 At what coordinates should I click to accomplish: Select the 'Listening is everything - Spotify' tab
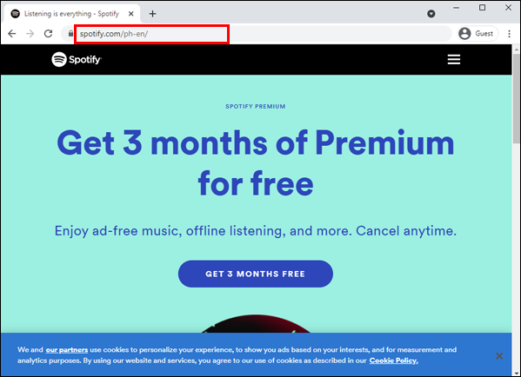(x=72, y=14)
